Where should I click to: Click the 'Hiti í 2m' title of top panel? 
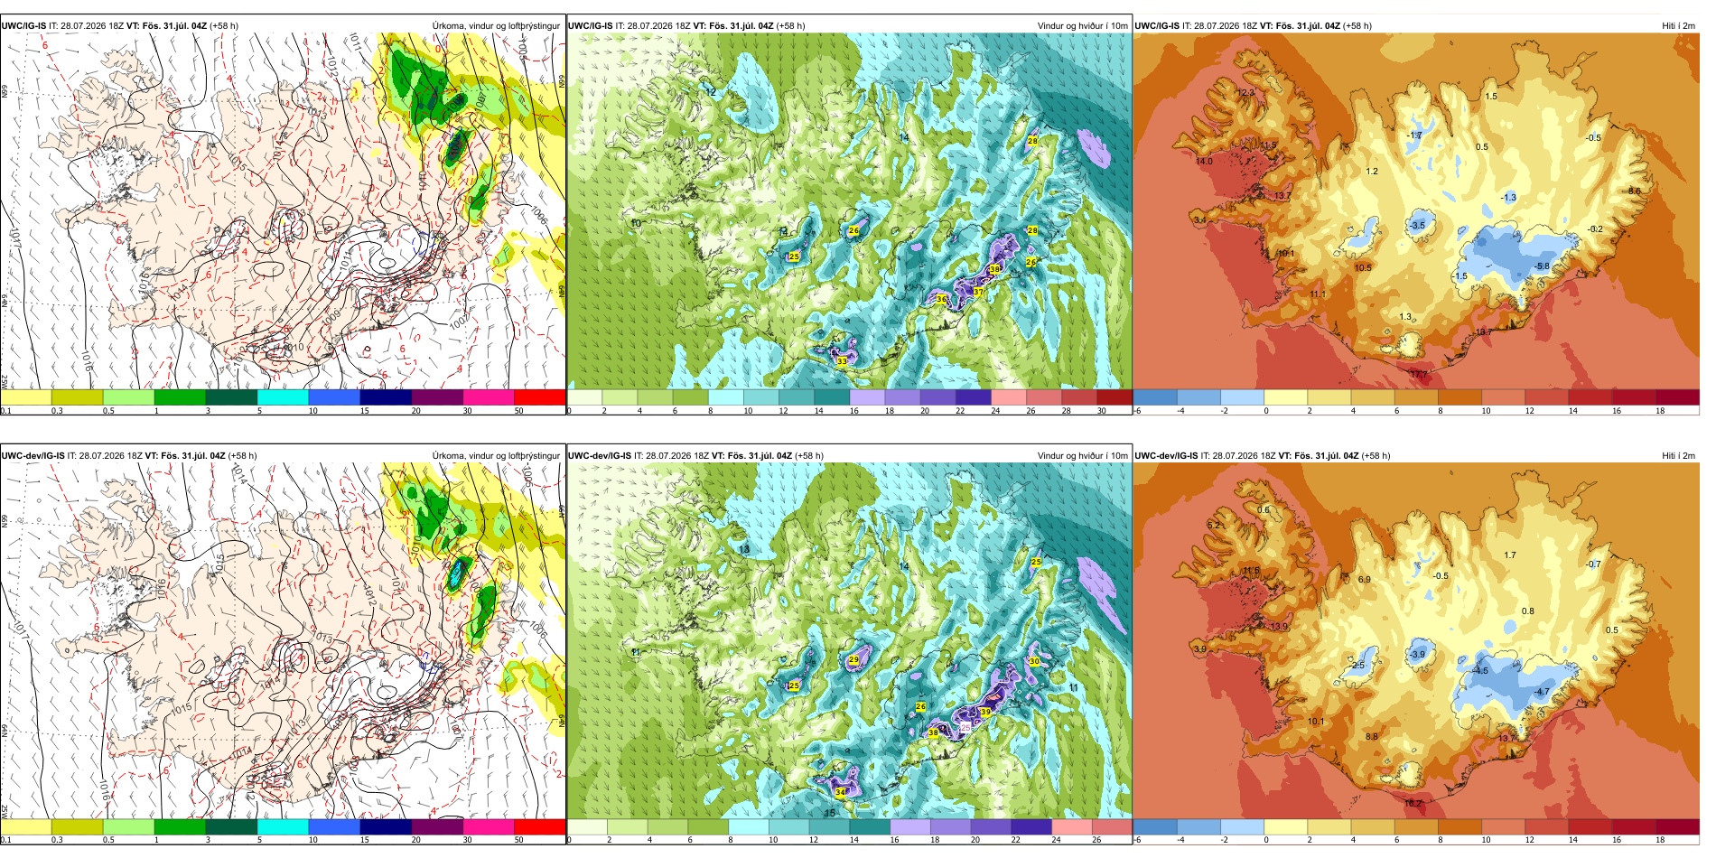[1678, 26]
